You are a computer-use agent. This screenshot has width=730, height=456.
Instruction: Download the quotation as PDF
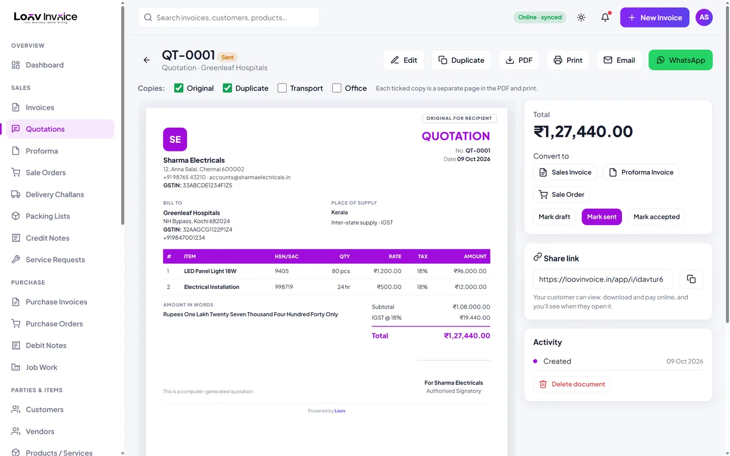click(519, 60)
